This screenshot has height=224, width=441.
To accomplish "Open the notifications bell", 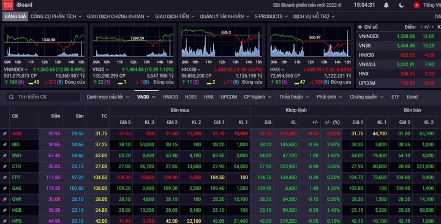I will (x=386, y=5).
